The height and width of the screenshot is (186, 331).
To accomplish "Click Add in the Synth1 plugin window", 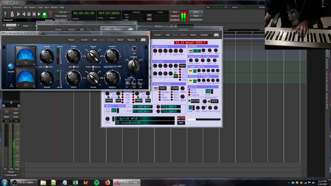I will (168, 35).
